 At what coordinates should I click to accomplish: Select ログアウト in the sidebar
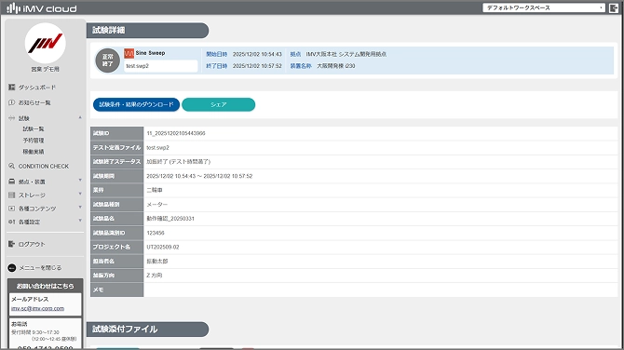(32, 244)
